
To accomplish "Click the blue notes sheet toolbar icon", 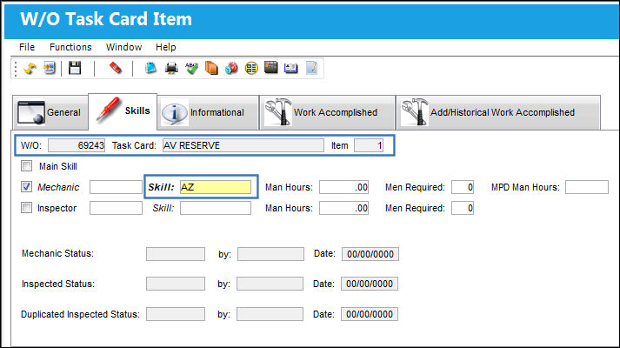I will [x=150, y=68].
